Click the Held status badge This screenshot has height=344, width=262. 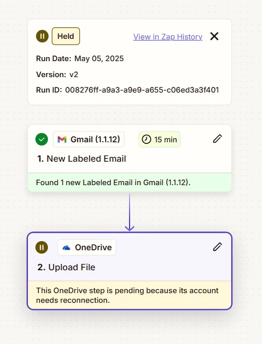[66, 36]
